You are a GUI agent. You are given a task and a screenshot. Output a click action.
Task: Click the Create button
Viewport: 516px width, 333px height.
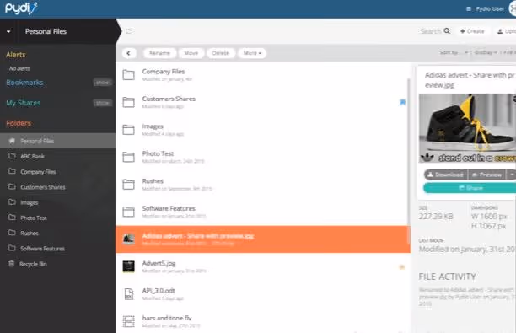coord(472,31)
